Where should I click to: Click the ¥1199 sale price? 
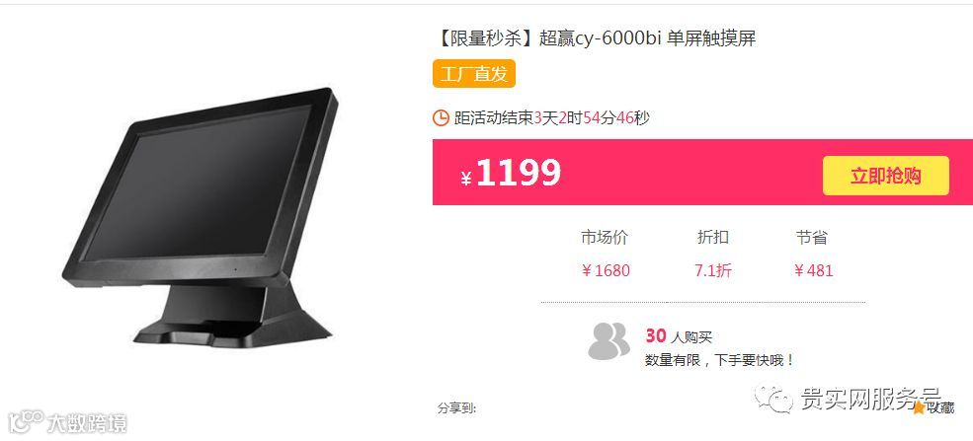pyautogui.click(x=512, y=173)
